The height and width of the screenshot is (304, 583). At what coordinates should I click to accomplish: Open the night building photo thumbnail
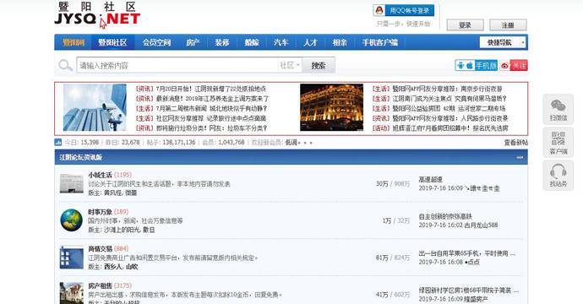click(332, 107)
